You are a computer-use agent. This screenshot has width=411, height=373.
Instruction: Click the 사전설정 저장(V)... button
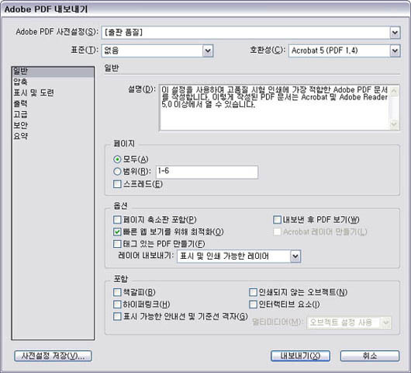point(53,356)
